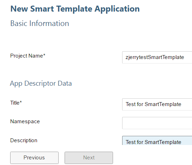Click the Basic Information section heading

pyautogui.click(x=40, y=24)
